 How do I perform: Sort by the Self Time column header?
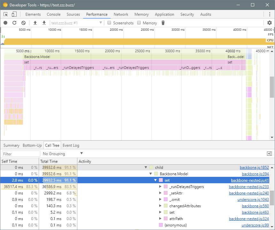tap(19, 161)
